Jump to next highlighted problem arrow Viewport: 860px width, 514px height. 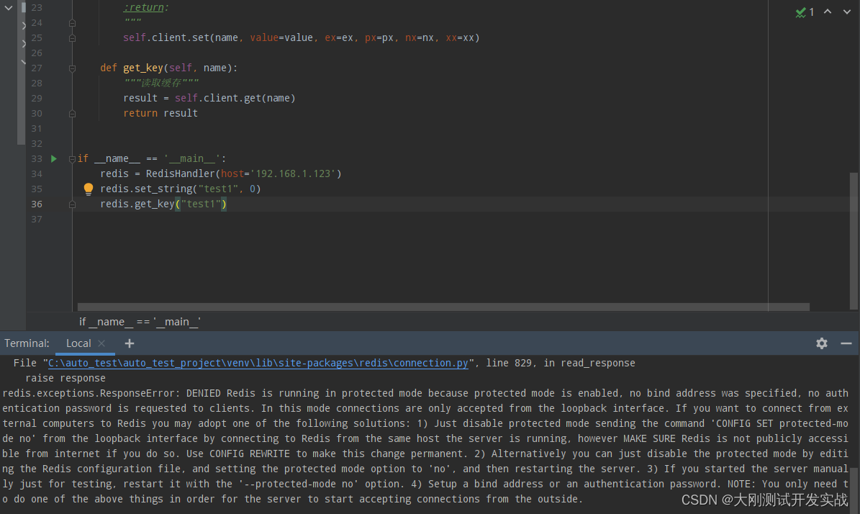pos(847,12)
